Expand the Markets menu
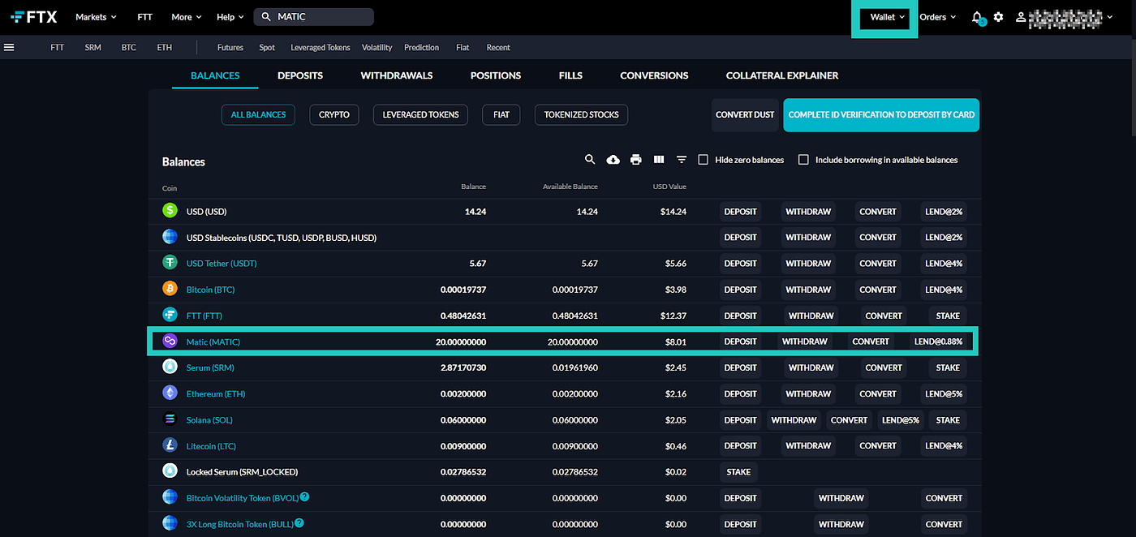 (96, 17)
